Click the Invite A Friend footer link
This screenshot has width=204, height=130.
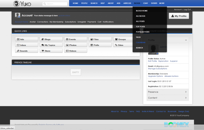coord(148,111)
